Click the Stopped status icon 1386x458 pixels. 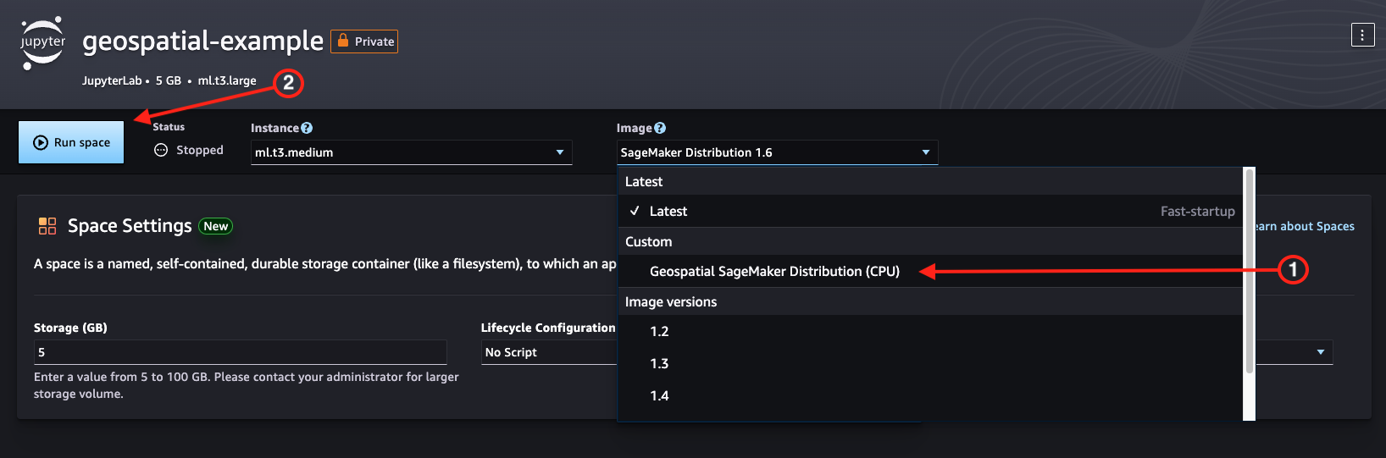click(161, 150)
